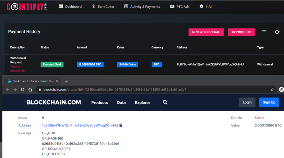The width and height of the screenshot is (284, 158).
Task: Click the Withdrawal type cell
Action: click(x=265, y=64)
